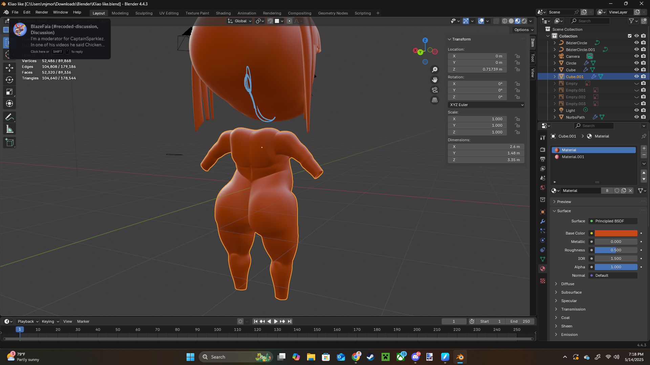Screen dimensions: 650x365
Task: Choose the Add Cube tool
Action: coord(9,143)
